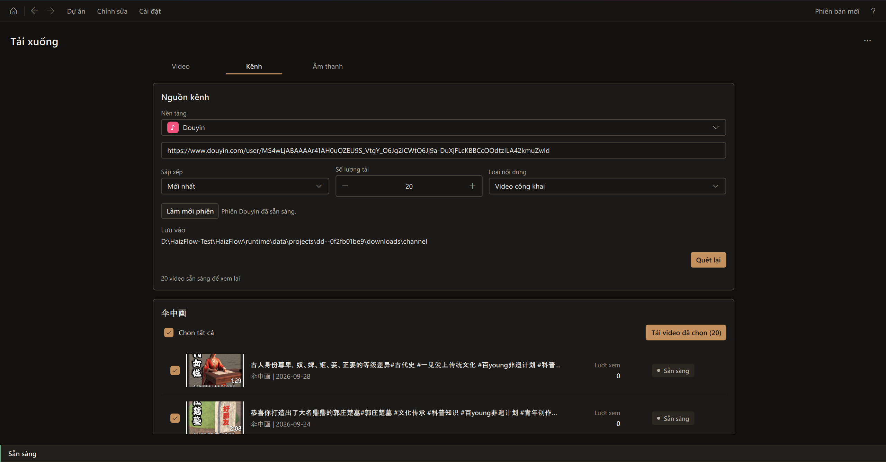This screenshot has height=462, width=886.
Task: Click the Làm mới phiên button
Action: (190, 211)
